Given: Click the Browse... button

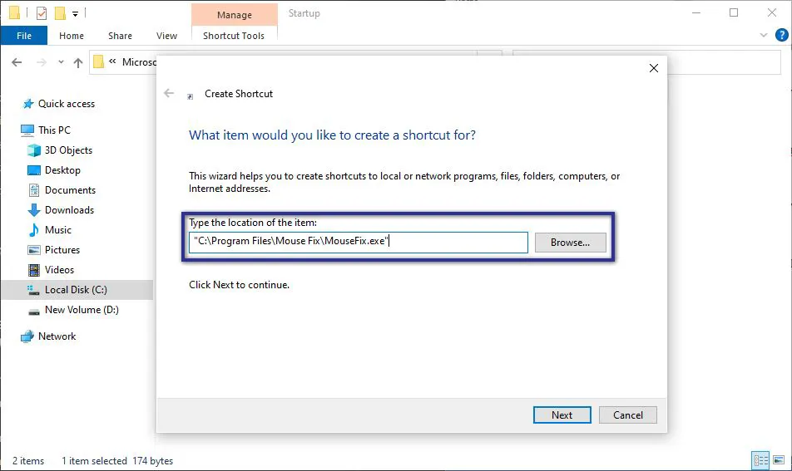Looking at the screenshot, I should (570, 243).
